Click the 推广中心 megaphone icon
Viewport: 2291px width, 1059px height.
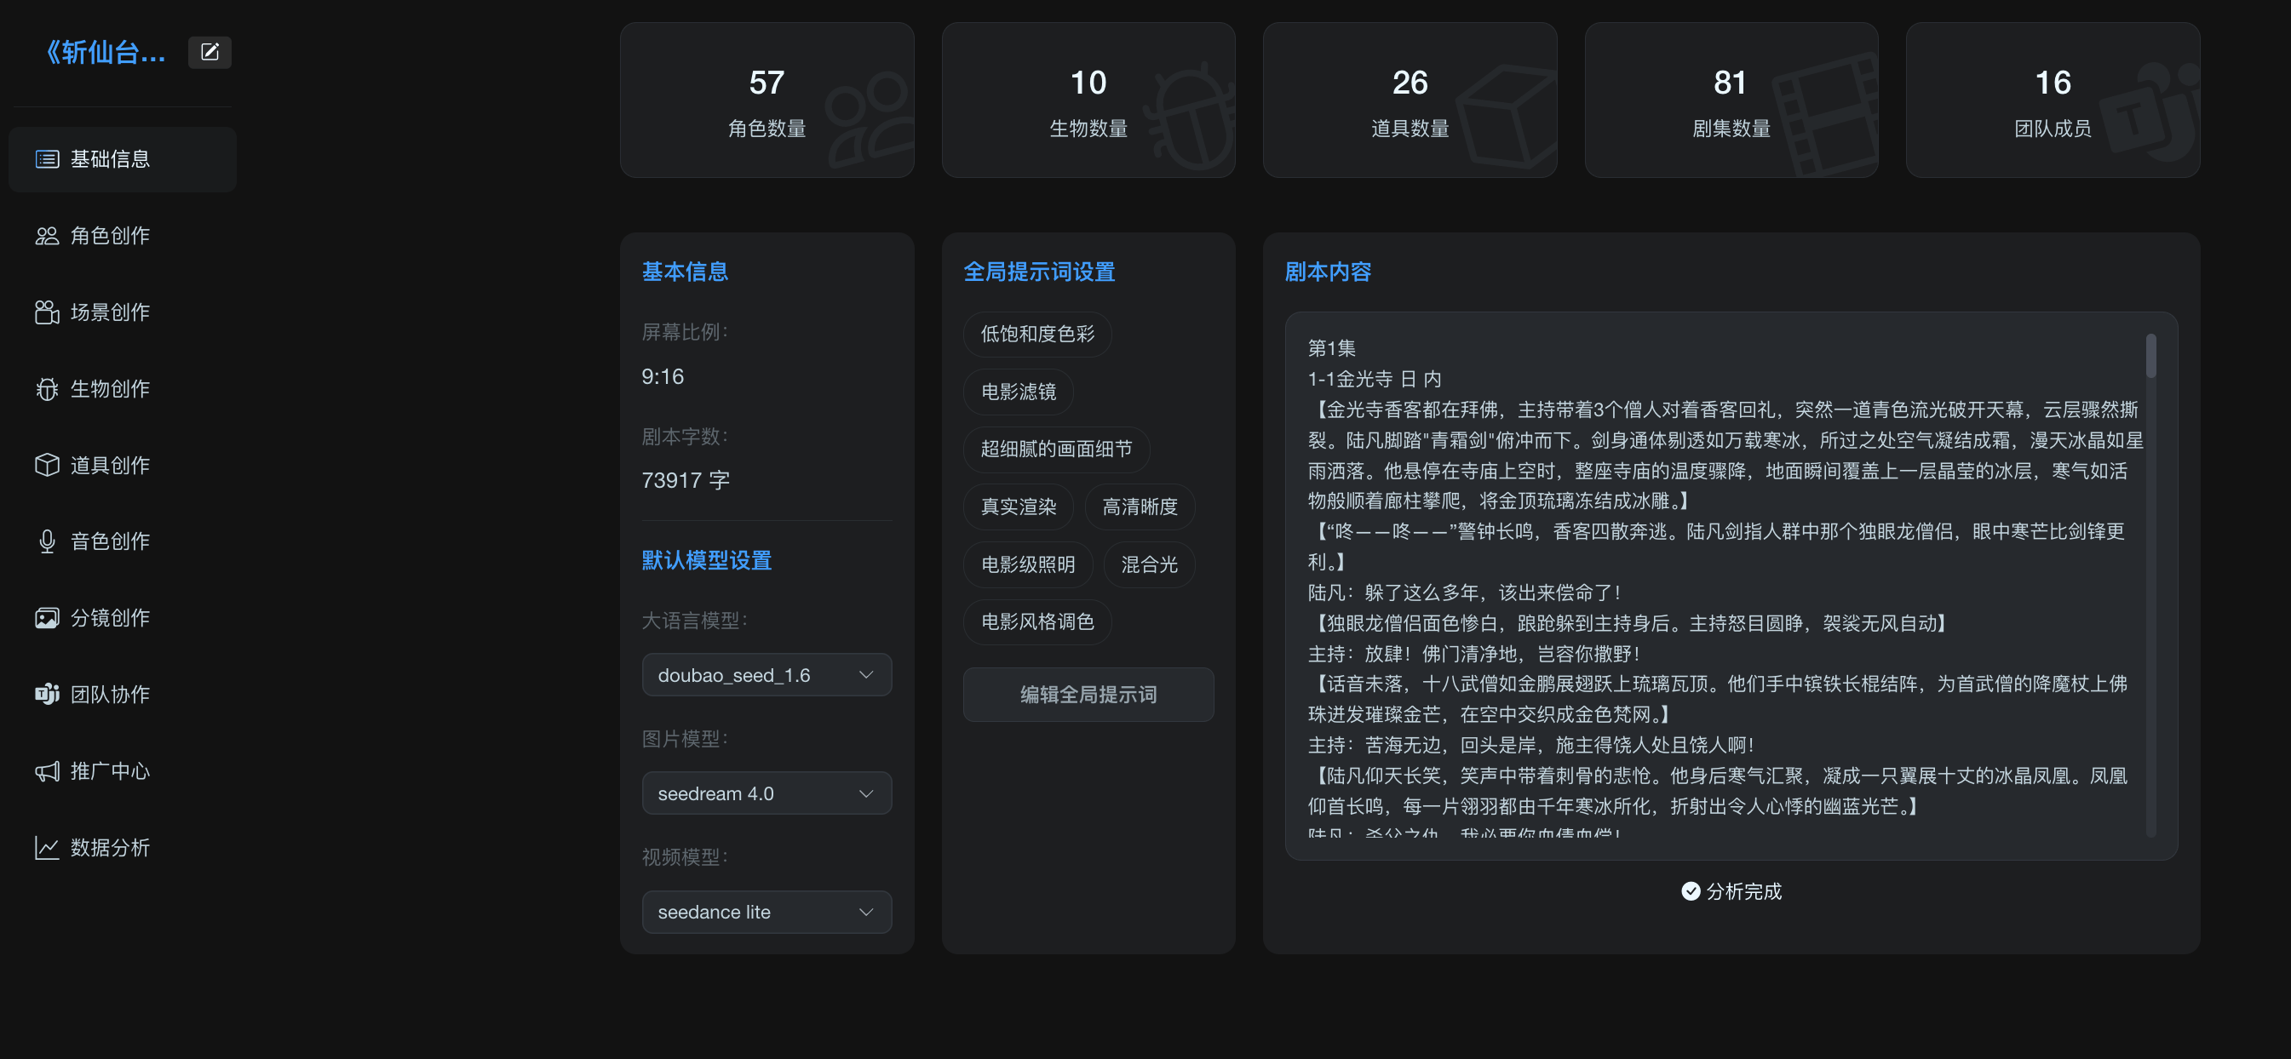click(46, 771)
